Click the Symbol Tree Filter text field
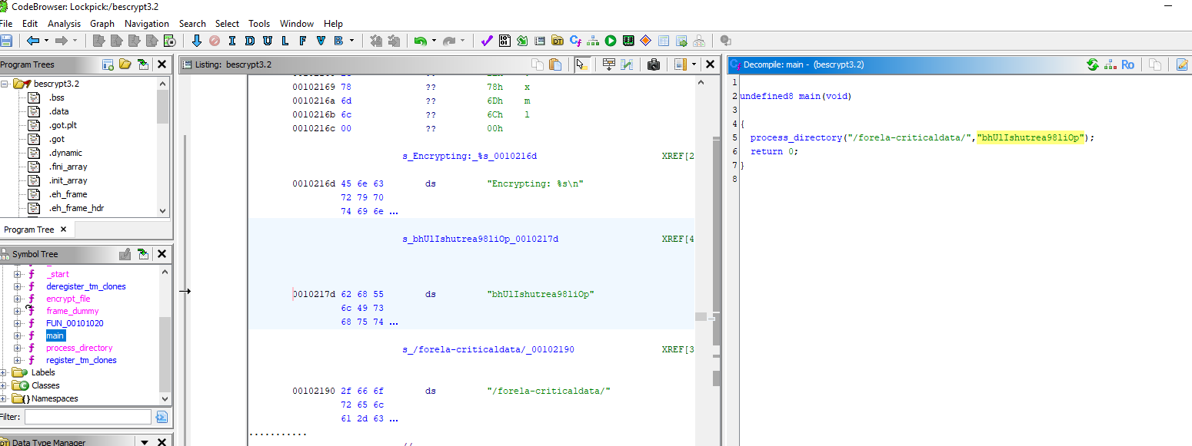1192x446 pixels. click(88, 416)
